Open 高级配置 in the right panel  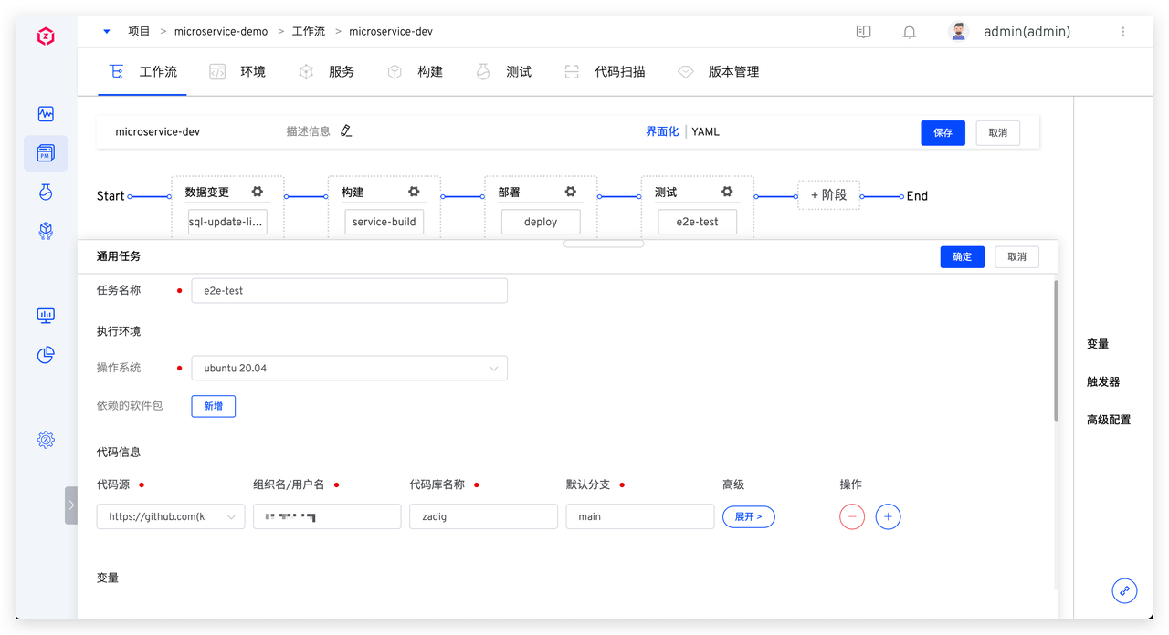1109,420
